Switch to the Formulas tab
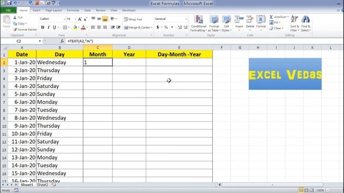The height and width of the screenshot is (193, 344). click(73, 10)
